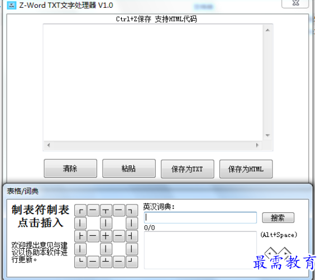The height and width of the screenshot is (280, 321).
Task: Click the 制表符制表 点击插入 heading
Action: [40, 216]
